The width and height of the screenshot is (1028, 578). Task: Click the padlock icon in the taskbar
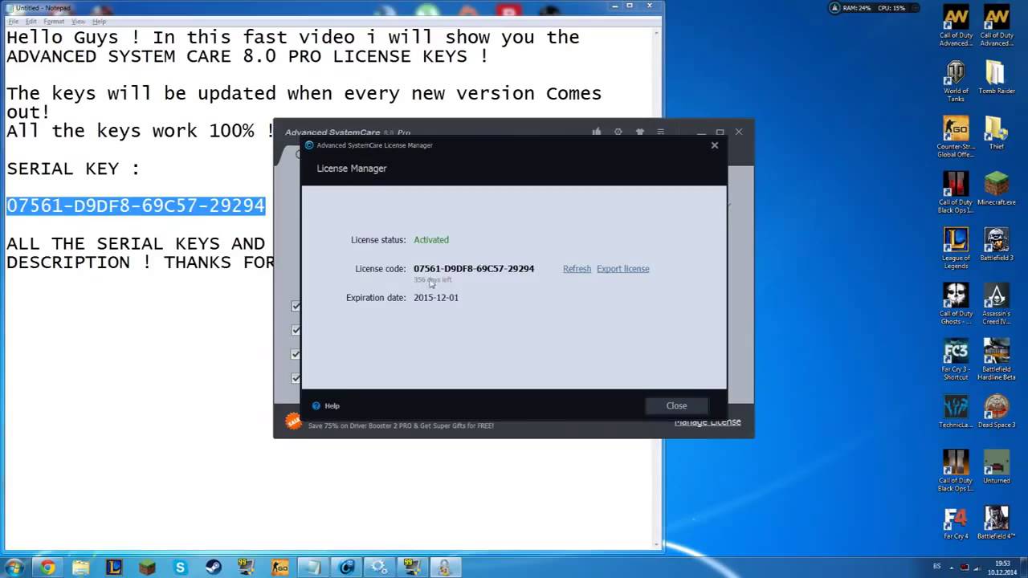(445, 567)
